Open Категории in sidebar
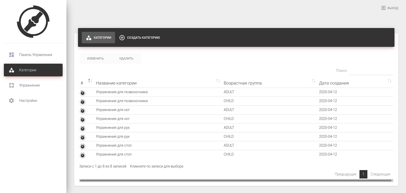This screenshot has height=193, width=406. point(33,70)
